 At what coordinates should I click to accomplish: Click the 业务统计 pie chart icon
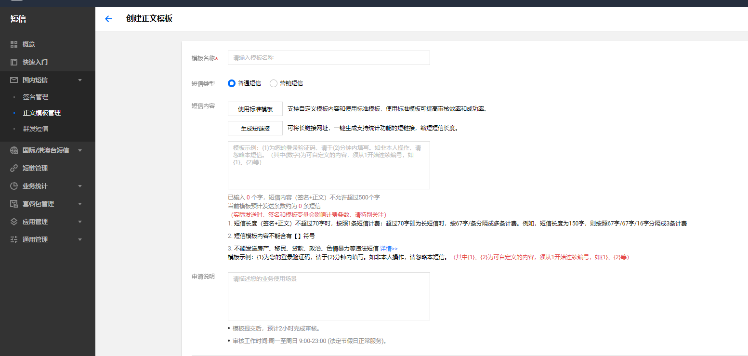14,186
